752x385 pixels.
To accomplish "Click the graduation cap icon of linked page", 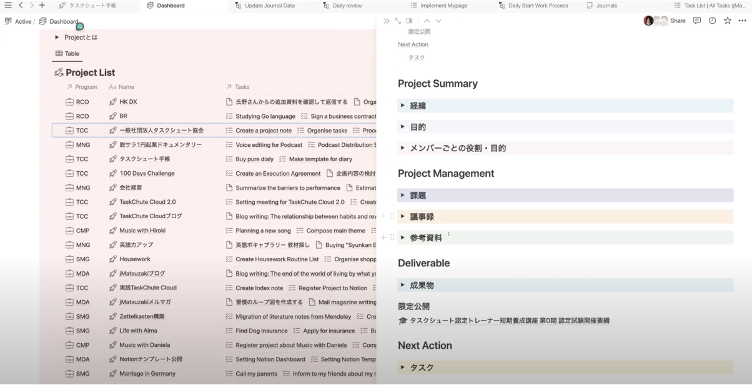I will 403,321.
